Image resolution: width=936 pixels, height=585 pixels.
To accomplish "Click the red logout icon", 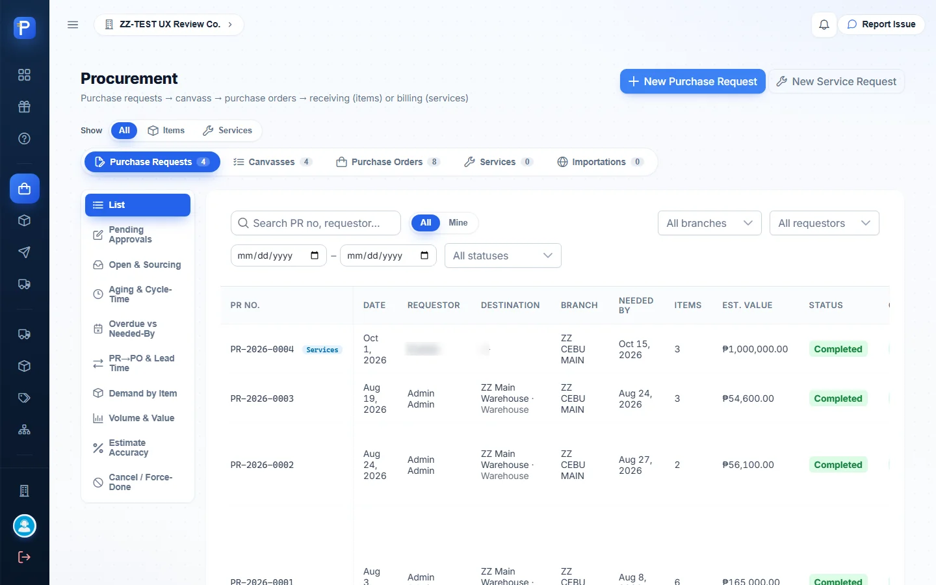I will 24,557.
